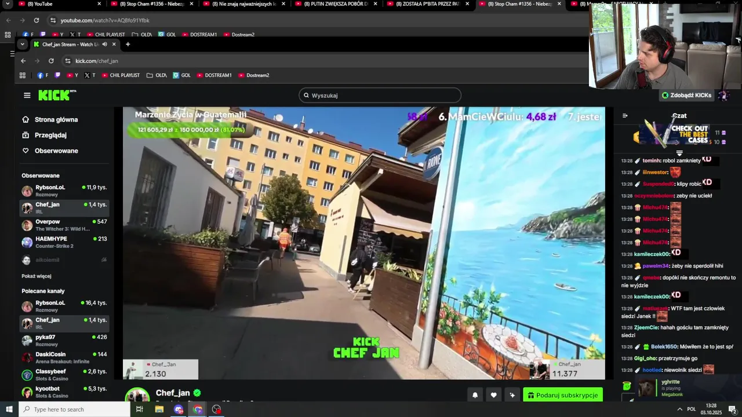The width and height of the screenshot is (742, 417).
Task: Open RybsonLoL recommended channel with 16,4 tys.
Action: (64, 306)
